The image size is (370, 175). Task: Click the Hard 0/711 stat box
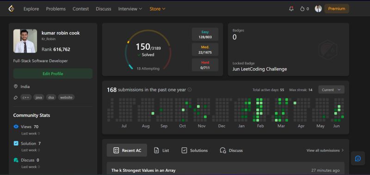coord(205,65)
